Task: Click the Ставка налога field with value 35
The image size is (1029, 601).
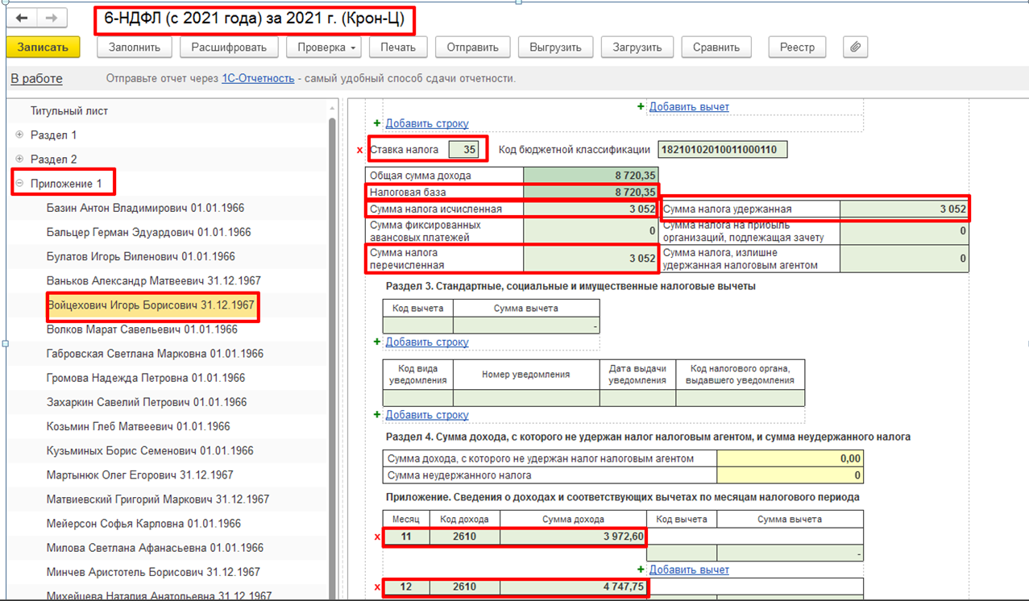Action: pos(464,149)
